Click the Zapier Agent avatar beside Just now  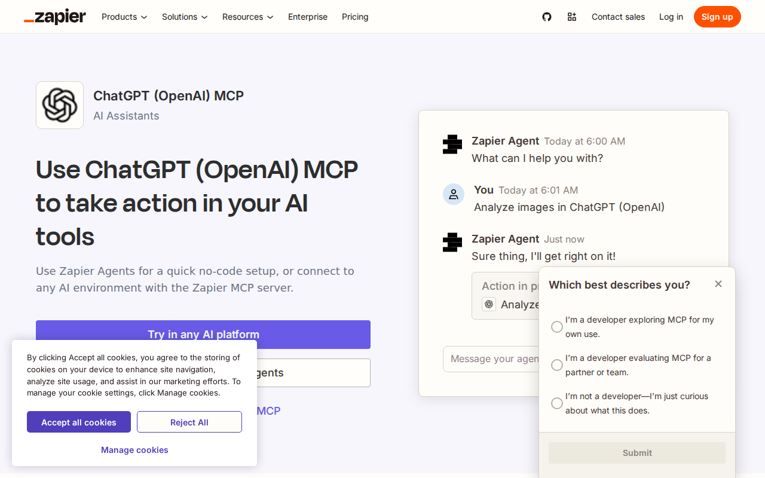point(452,243)
